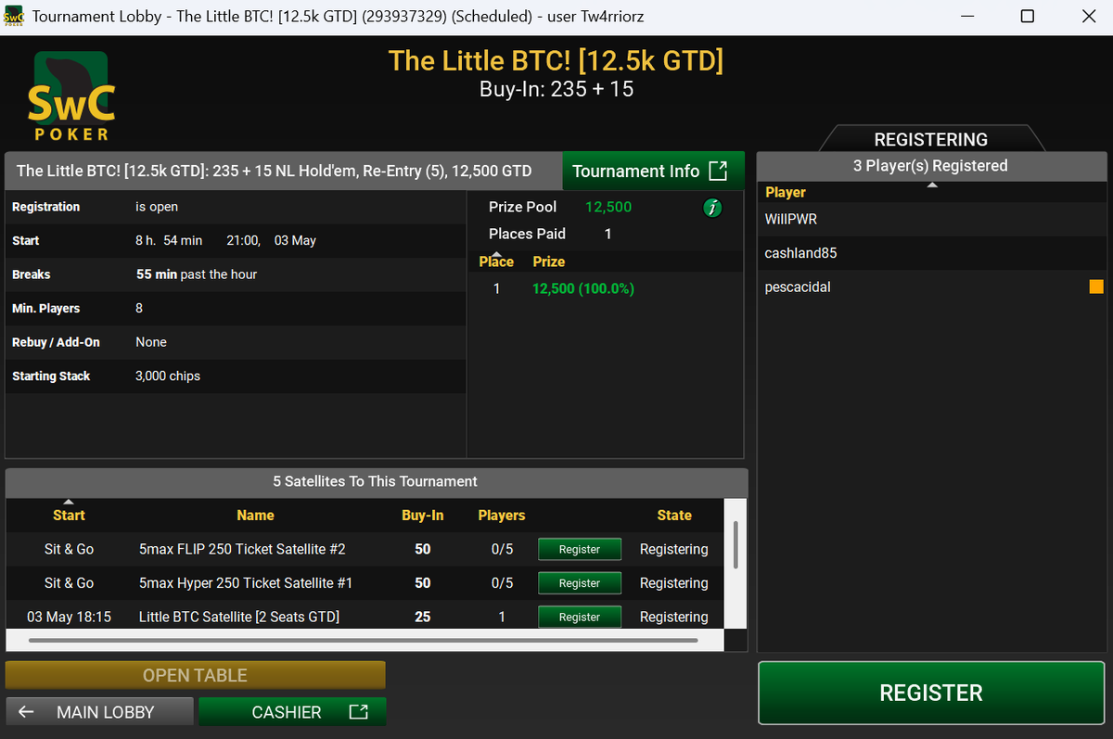Click the satellites vertical scrollbar
1113x739 pixels.
(x=736, y=545)
